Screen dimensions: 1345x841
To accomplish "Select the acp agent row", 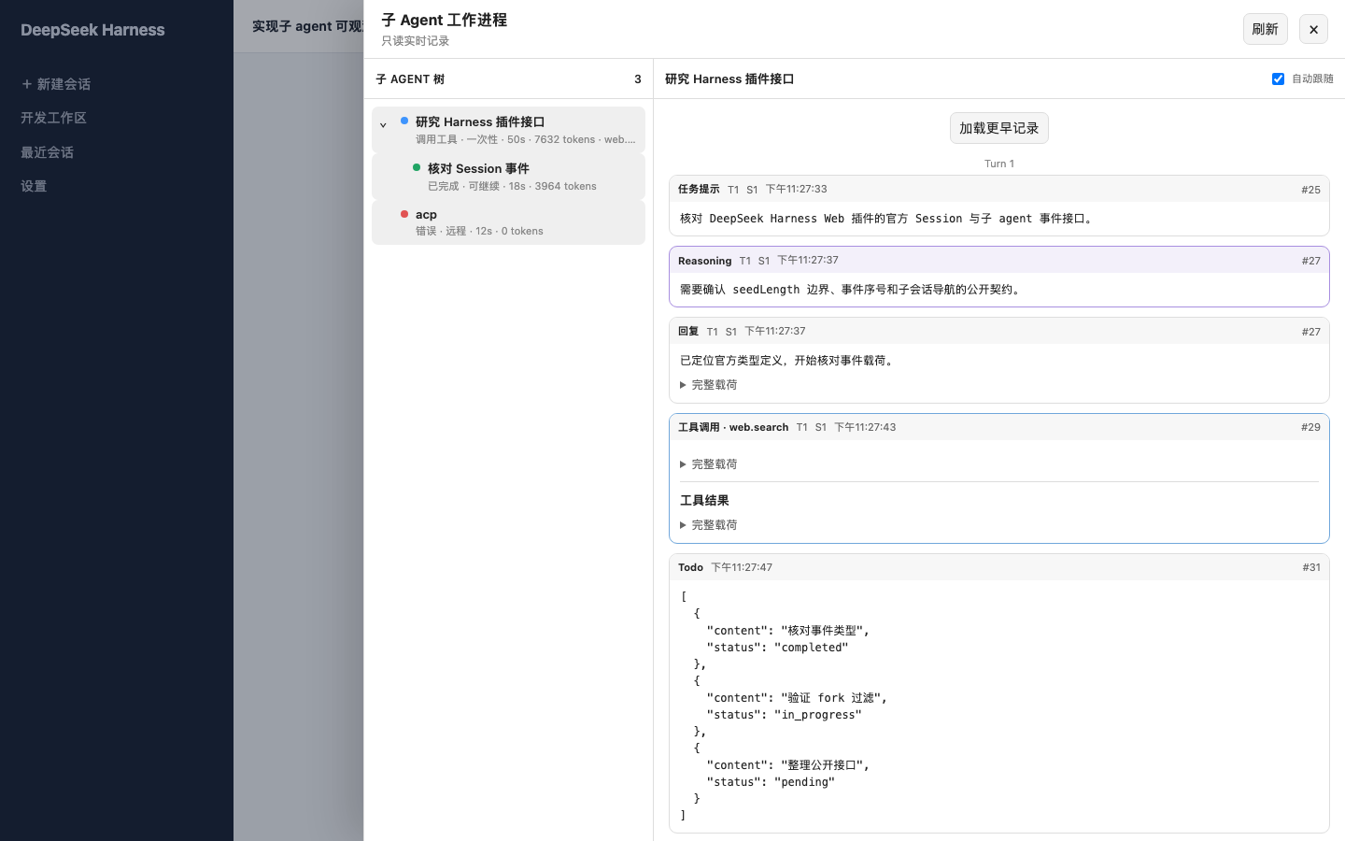I will pyautogui.click(x=508, y=222).
